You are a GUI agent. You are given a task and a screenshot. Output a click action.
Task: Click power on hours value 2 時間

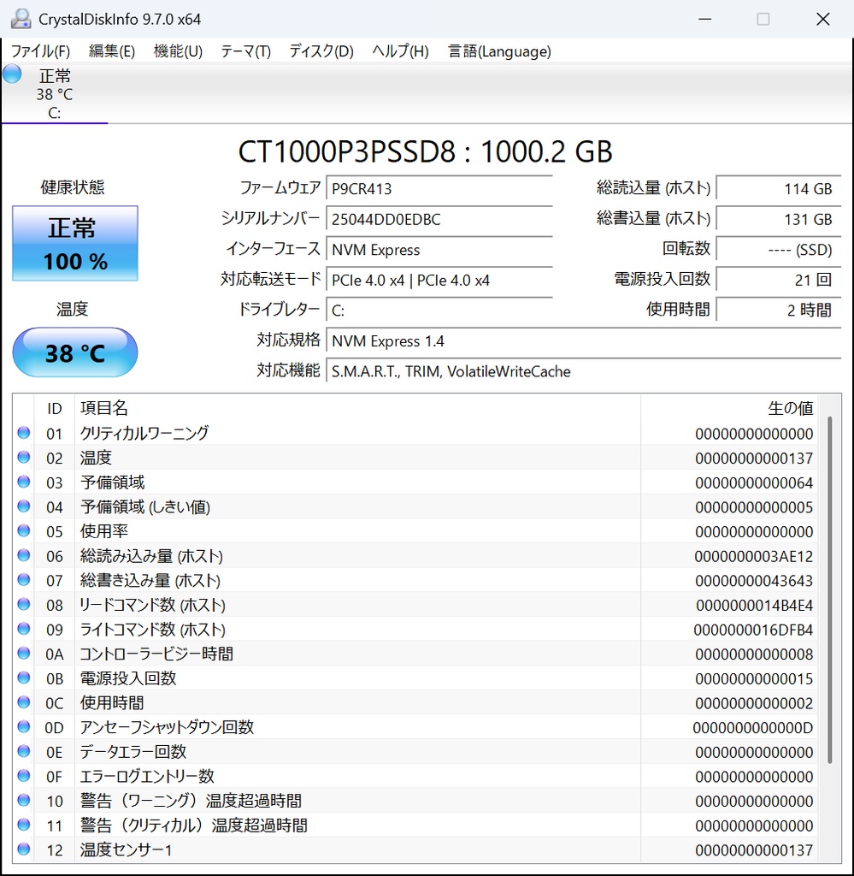[779, 310]
